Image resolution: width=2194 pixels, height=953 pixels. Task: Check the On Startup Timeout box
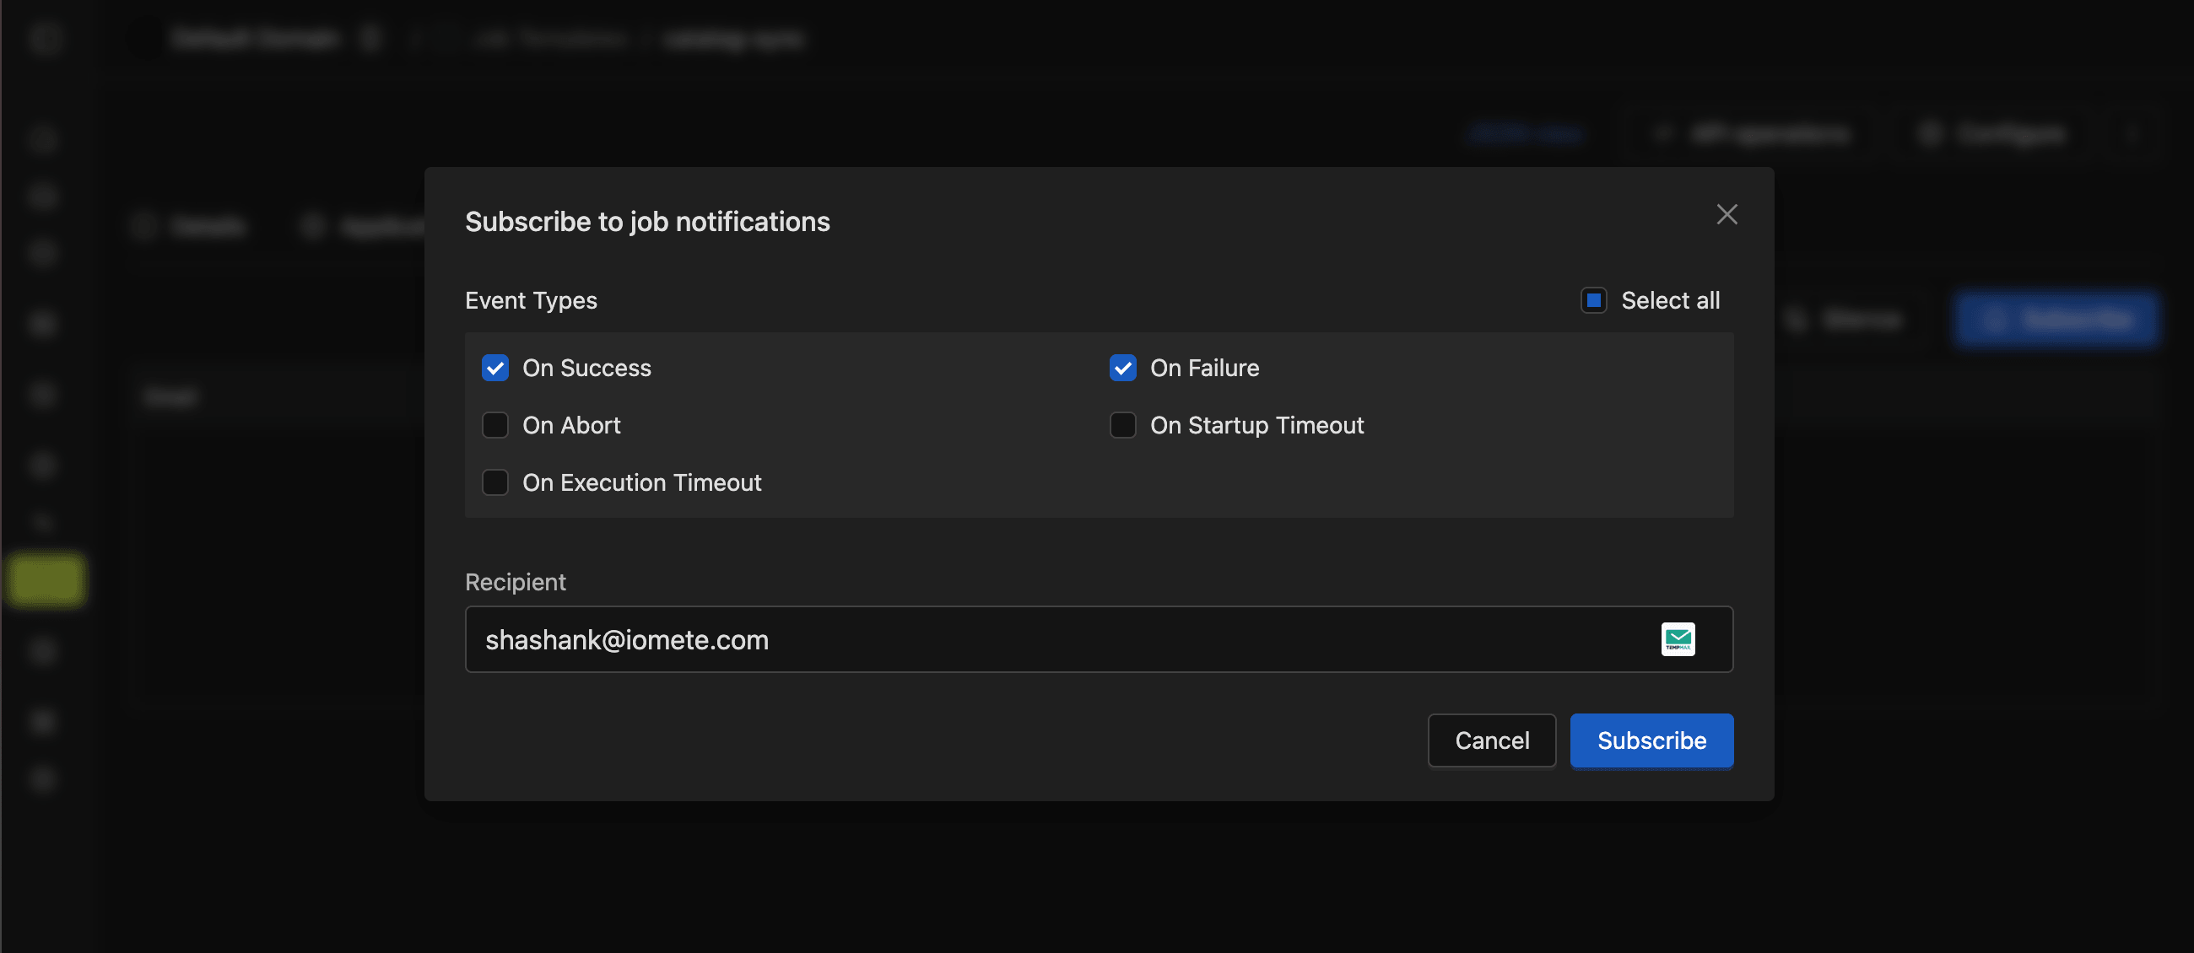[x=1122, y=425]
